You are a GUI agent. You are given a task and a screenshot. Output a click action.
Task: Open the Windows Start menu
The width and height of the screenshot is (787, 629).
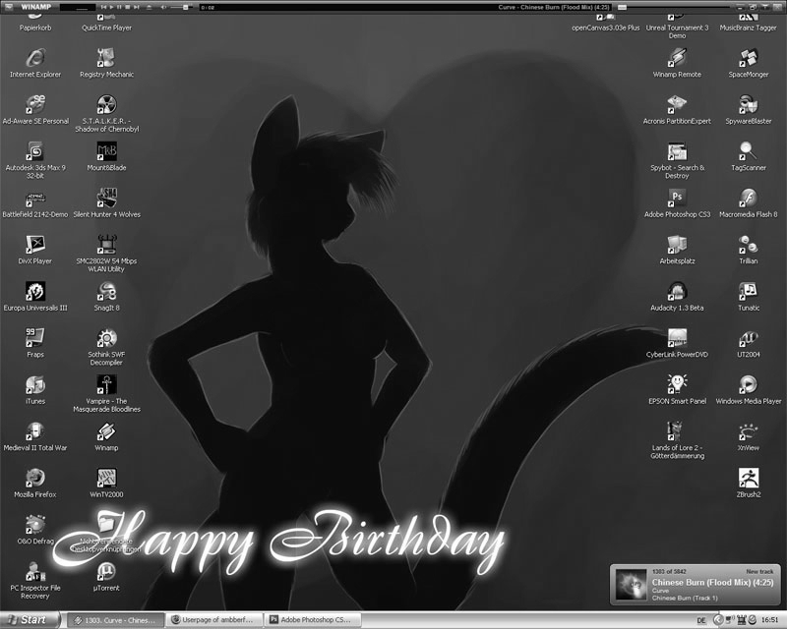(x=30, y=620)
